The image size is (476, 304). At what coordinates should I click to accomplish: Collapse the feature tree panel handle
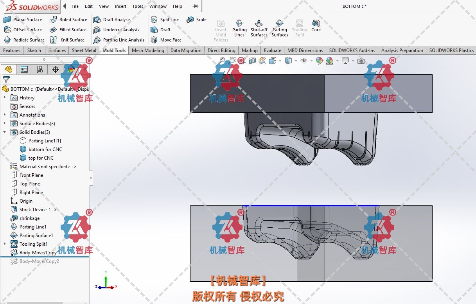[91, 178]
